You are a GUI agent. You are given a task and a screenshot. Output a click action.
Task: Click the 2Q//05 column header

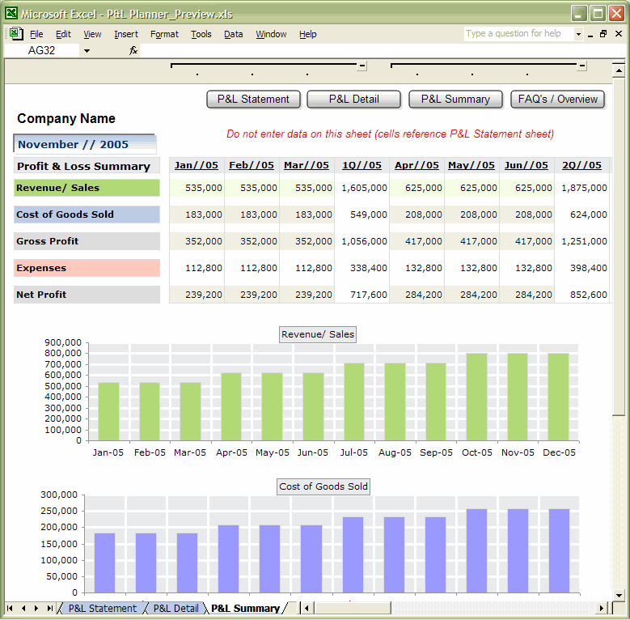(x=581, y=165)
